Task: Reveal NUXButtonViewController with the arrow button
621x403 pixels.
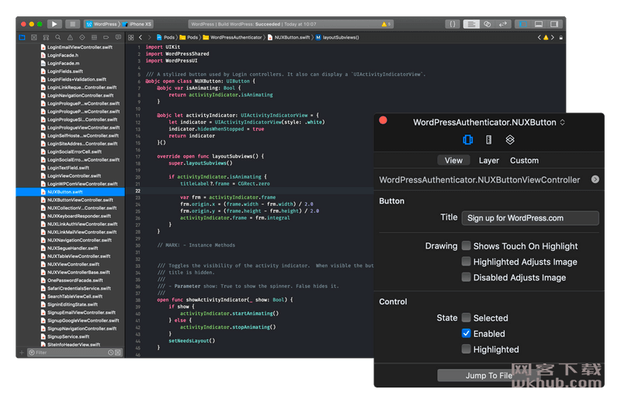Action: tap(595, 179)
